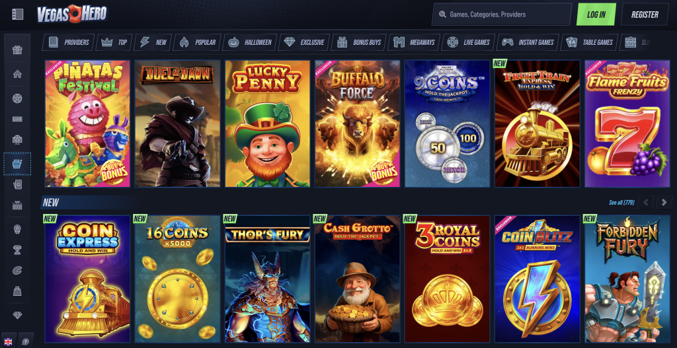677x348 pixels.
Task: Open the Lucky Penny game thumbnail
Action: coord(267,123)
